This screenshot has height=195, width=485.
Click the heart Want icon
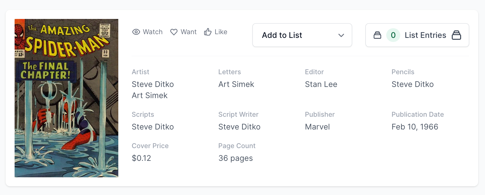click(x=174, y=32)
